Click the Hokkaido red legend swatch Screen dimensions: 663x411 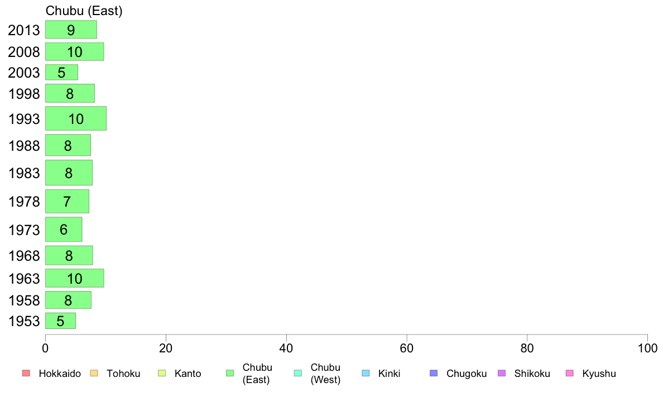click(26, 374)
